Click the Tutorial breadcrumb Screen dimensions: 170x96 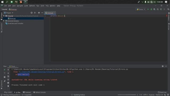pyautogui.click(x=4, y=9)
